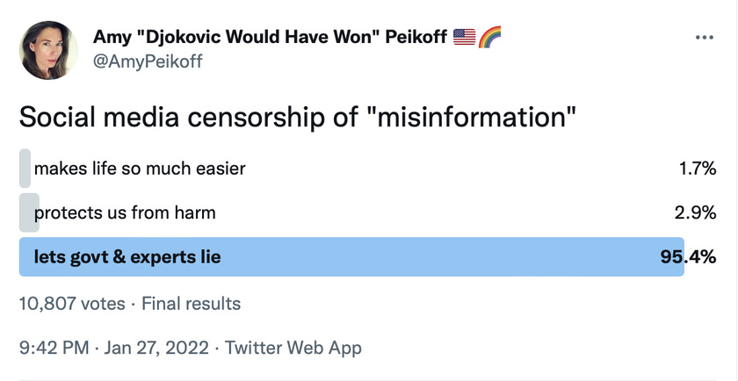Click Amy Peikoff's profile avatar photo

click(x=48, y=50)
